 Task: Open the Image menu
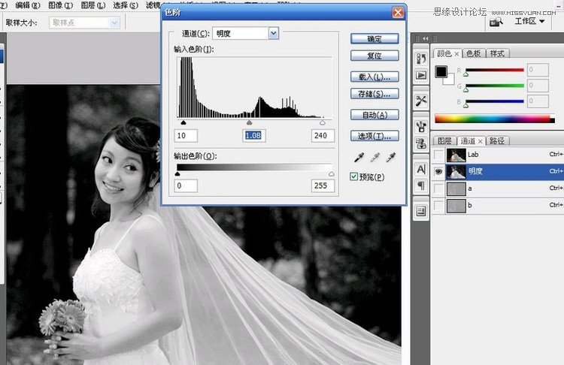coord(60,5)
